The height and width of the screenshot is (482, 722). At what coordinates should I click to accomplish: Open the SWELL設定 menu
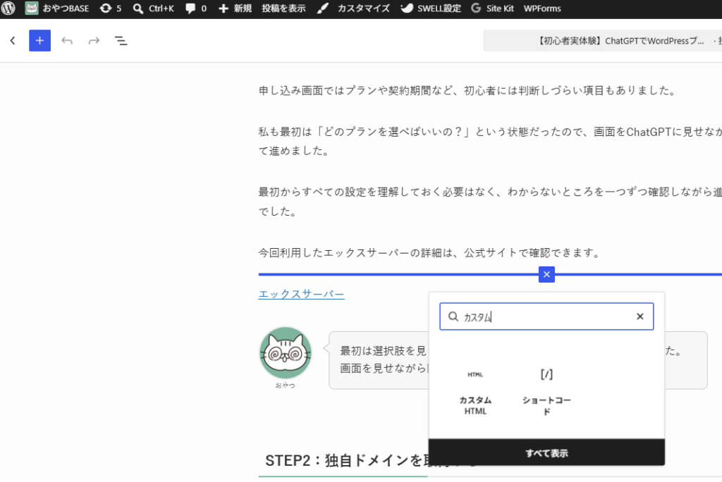coord(431,8)
